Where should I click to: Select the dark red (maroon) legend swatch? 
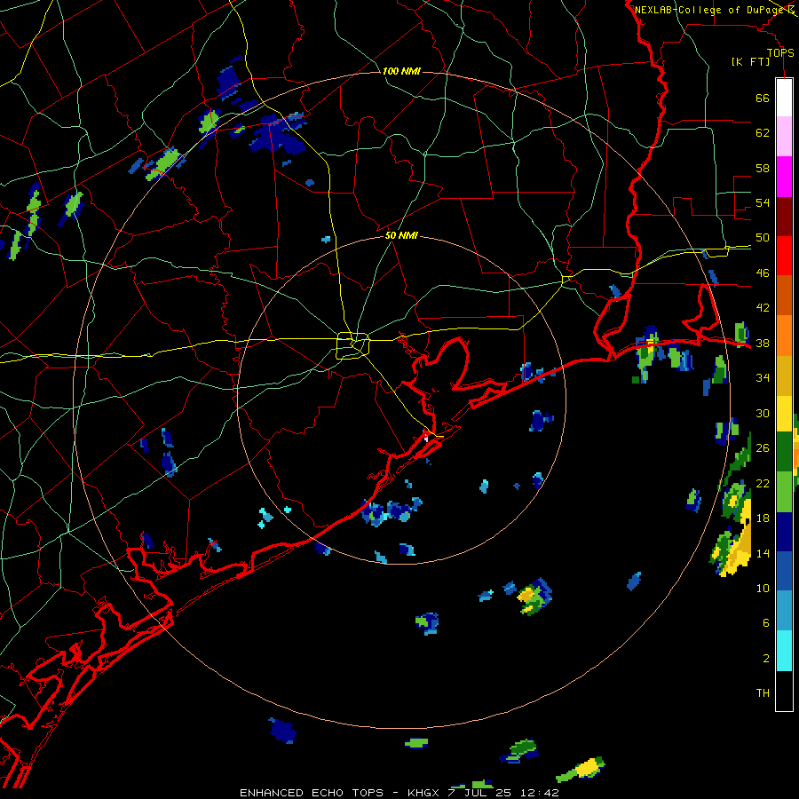pos(784,217)
